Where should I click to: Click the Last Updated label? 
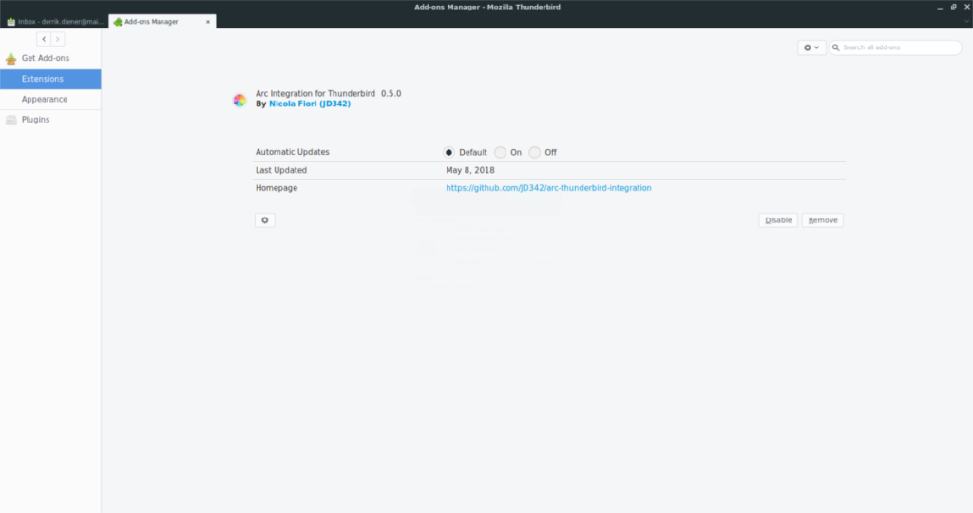click(281, 171)
